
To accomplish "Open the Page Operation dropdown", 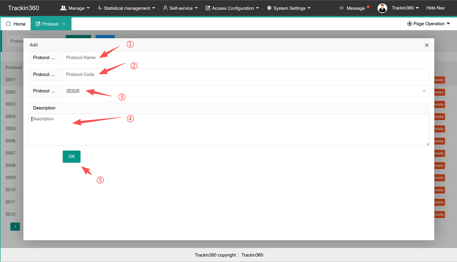I will click(x=428, y=24).
